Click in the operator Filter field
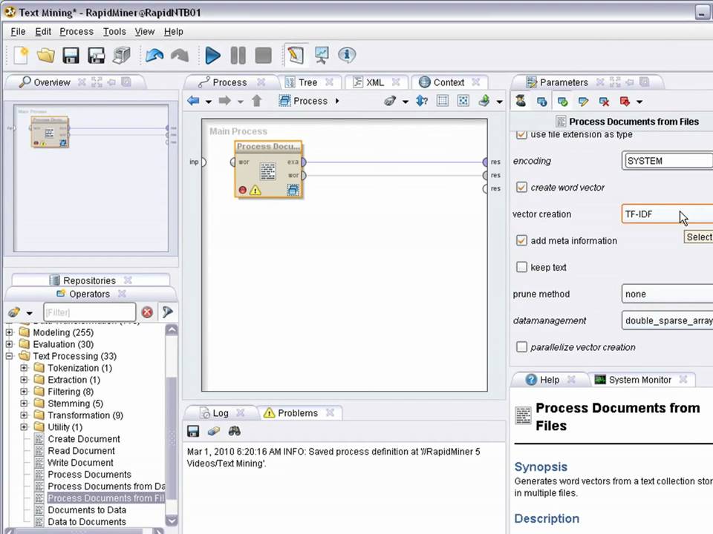Image resolution: width=713 pixels, height=534 pixels. [89, 312]
